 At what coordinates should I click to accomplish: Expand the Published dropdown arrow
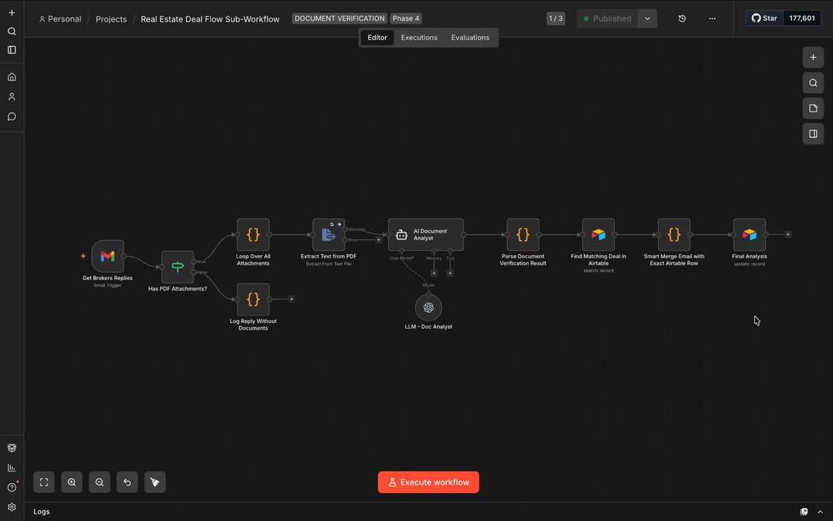click(x=648, y=19)
